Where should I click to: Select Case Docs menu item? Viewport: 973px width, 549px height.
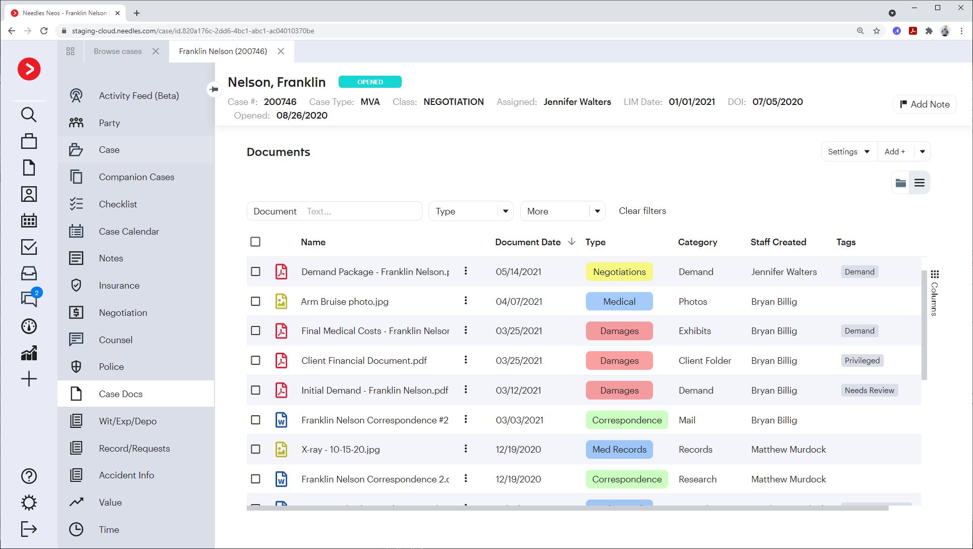[x=121, y=394]
